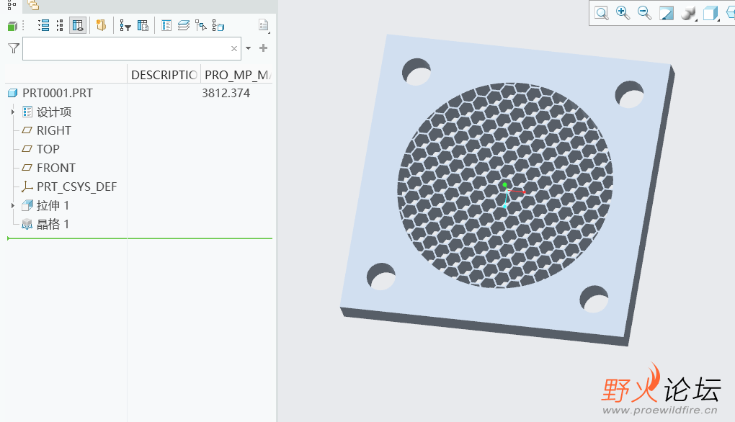The width and height of the screenshot is (735, 422).
Task: Switch to the Model Tree tab icon
Action: 12,5
